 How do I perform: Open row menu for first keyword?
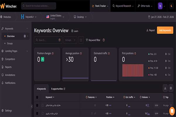point(171,105)
